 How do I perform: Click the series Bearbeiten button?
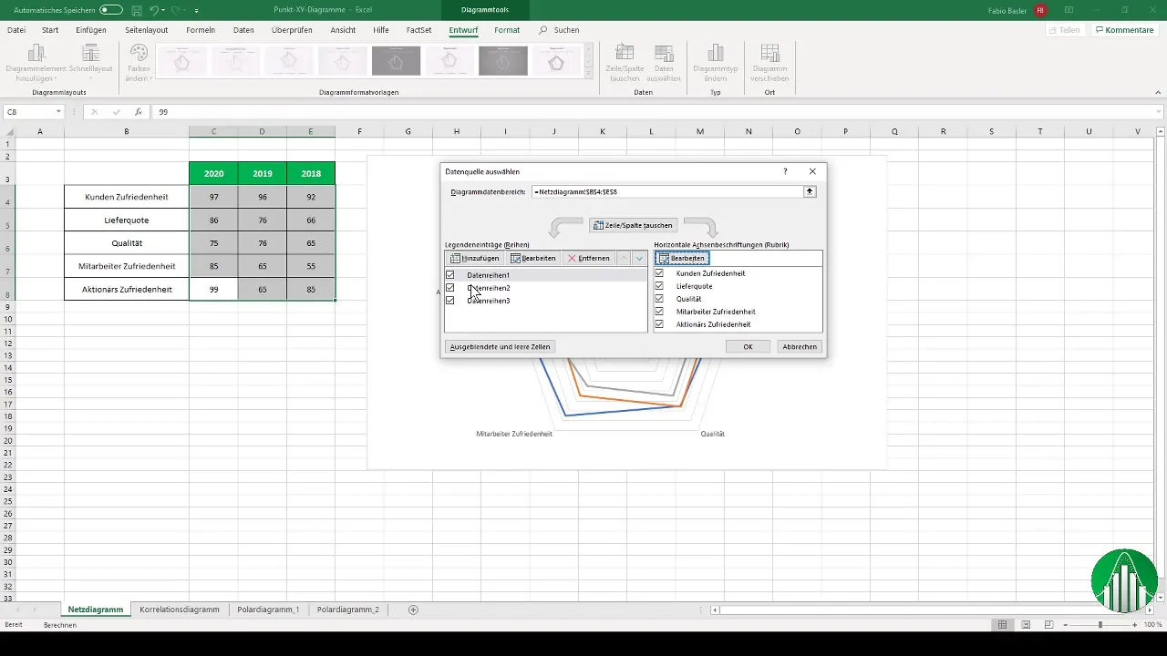(x=533, y=258)
